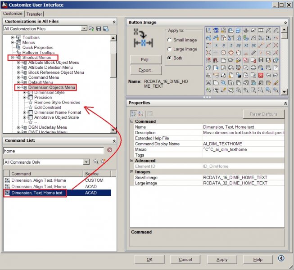Viewport: 294px width, 270px height.
Task: Click the Apply button
Action: pyautogui.click(x=222, y=260)
